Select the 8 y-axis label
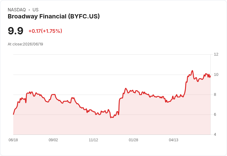Viewport: 227px width, 156px height. [x=215, y=95]
